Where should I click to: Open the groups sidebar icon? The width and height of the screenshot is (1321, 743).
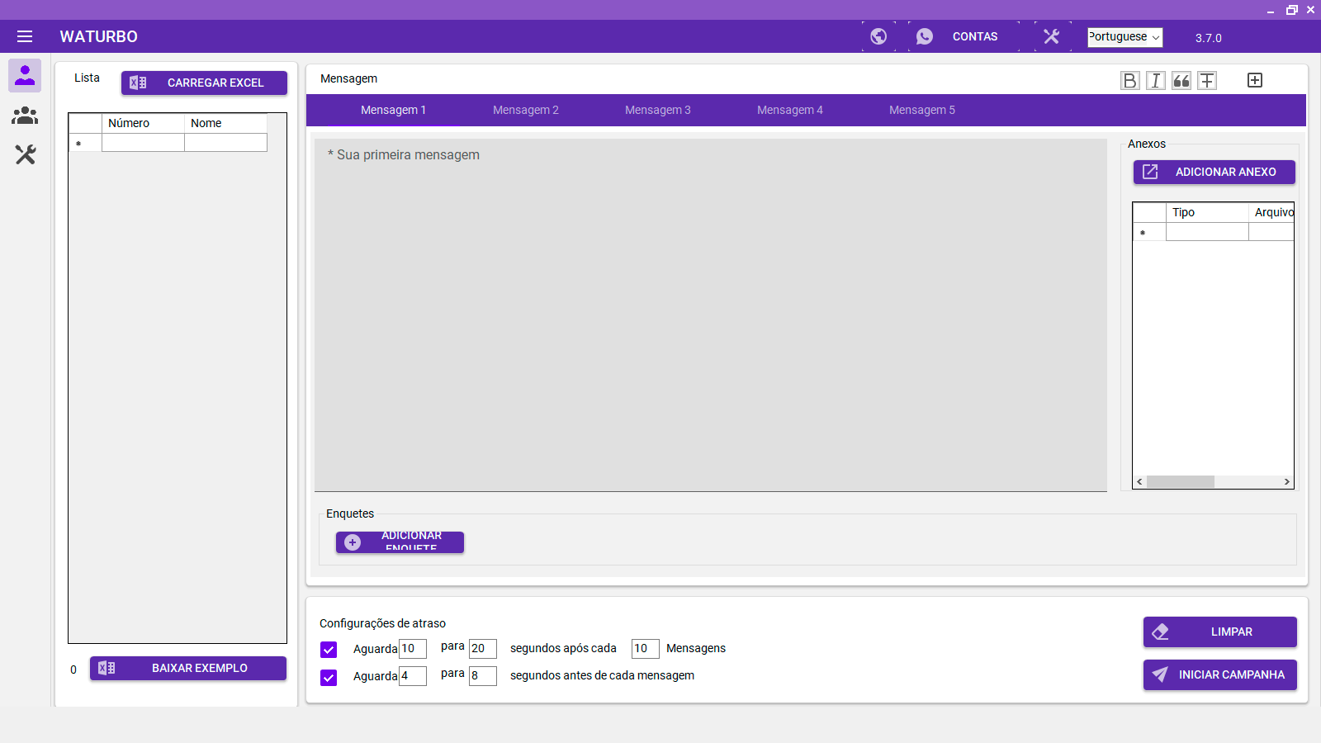point(25,116)
